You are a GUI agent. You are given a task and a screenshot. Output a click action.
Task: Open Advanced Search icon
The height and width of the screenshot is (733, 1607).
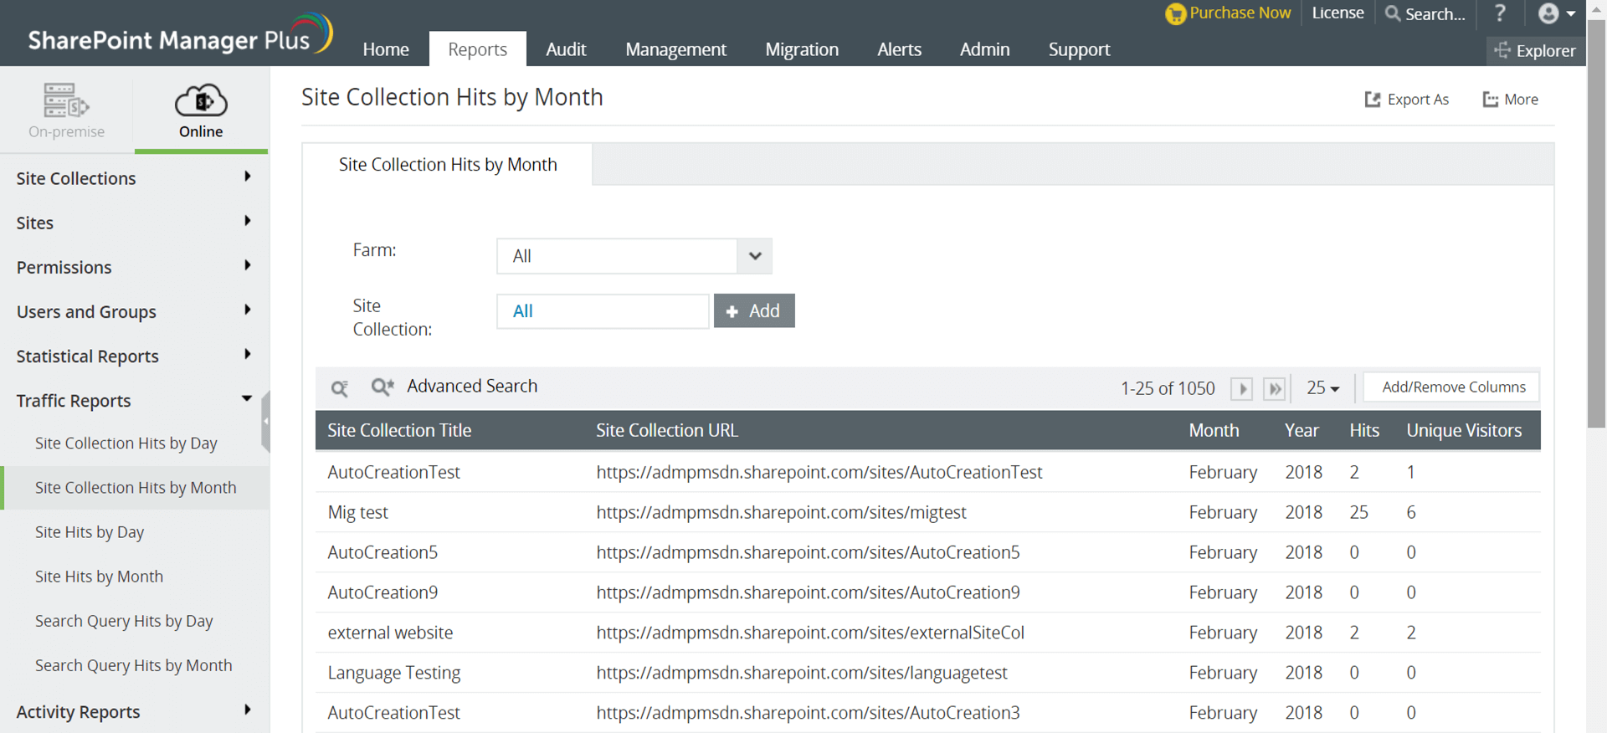(382, 387)
